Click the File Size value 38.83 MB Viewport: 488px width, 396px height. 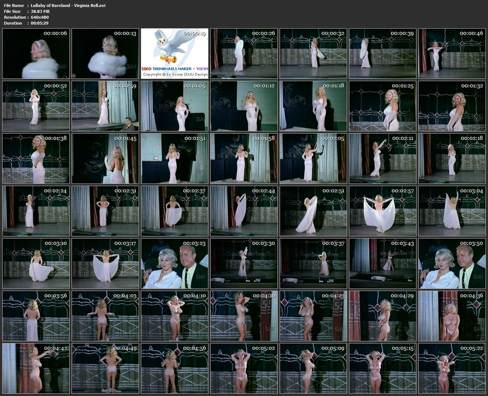click(41, 11)
